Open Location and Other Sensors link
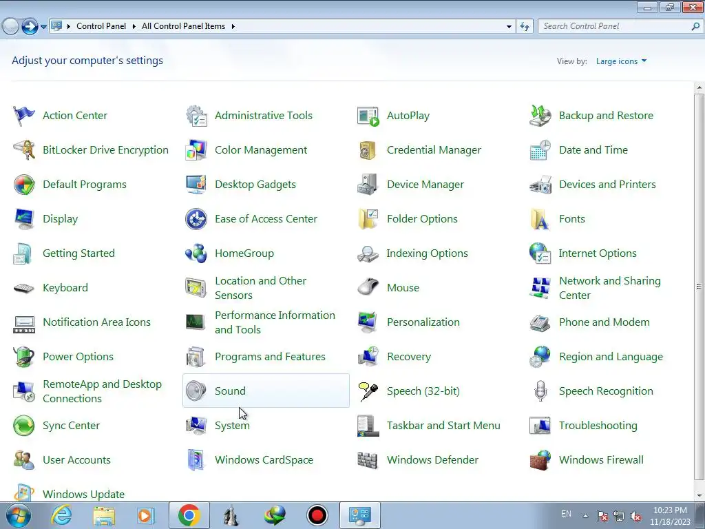This screenshot has width=705, height=529. pos(260,288)
